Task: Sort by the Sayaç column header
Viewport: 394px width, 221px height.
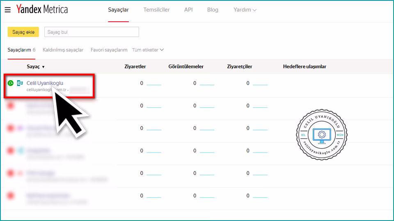Action: click(36, 67)
